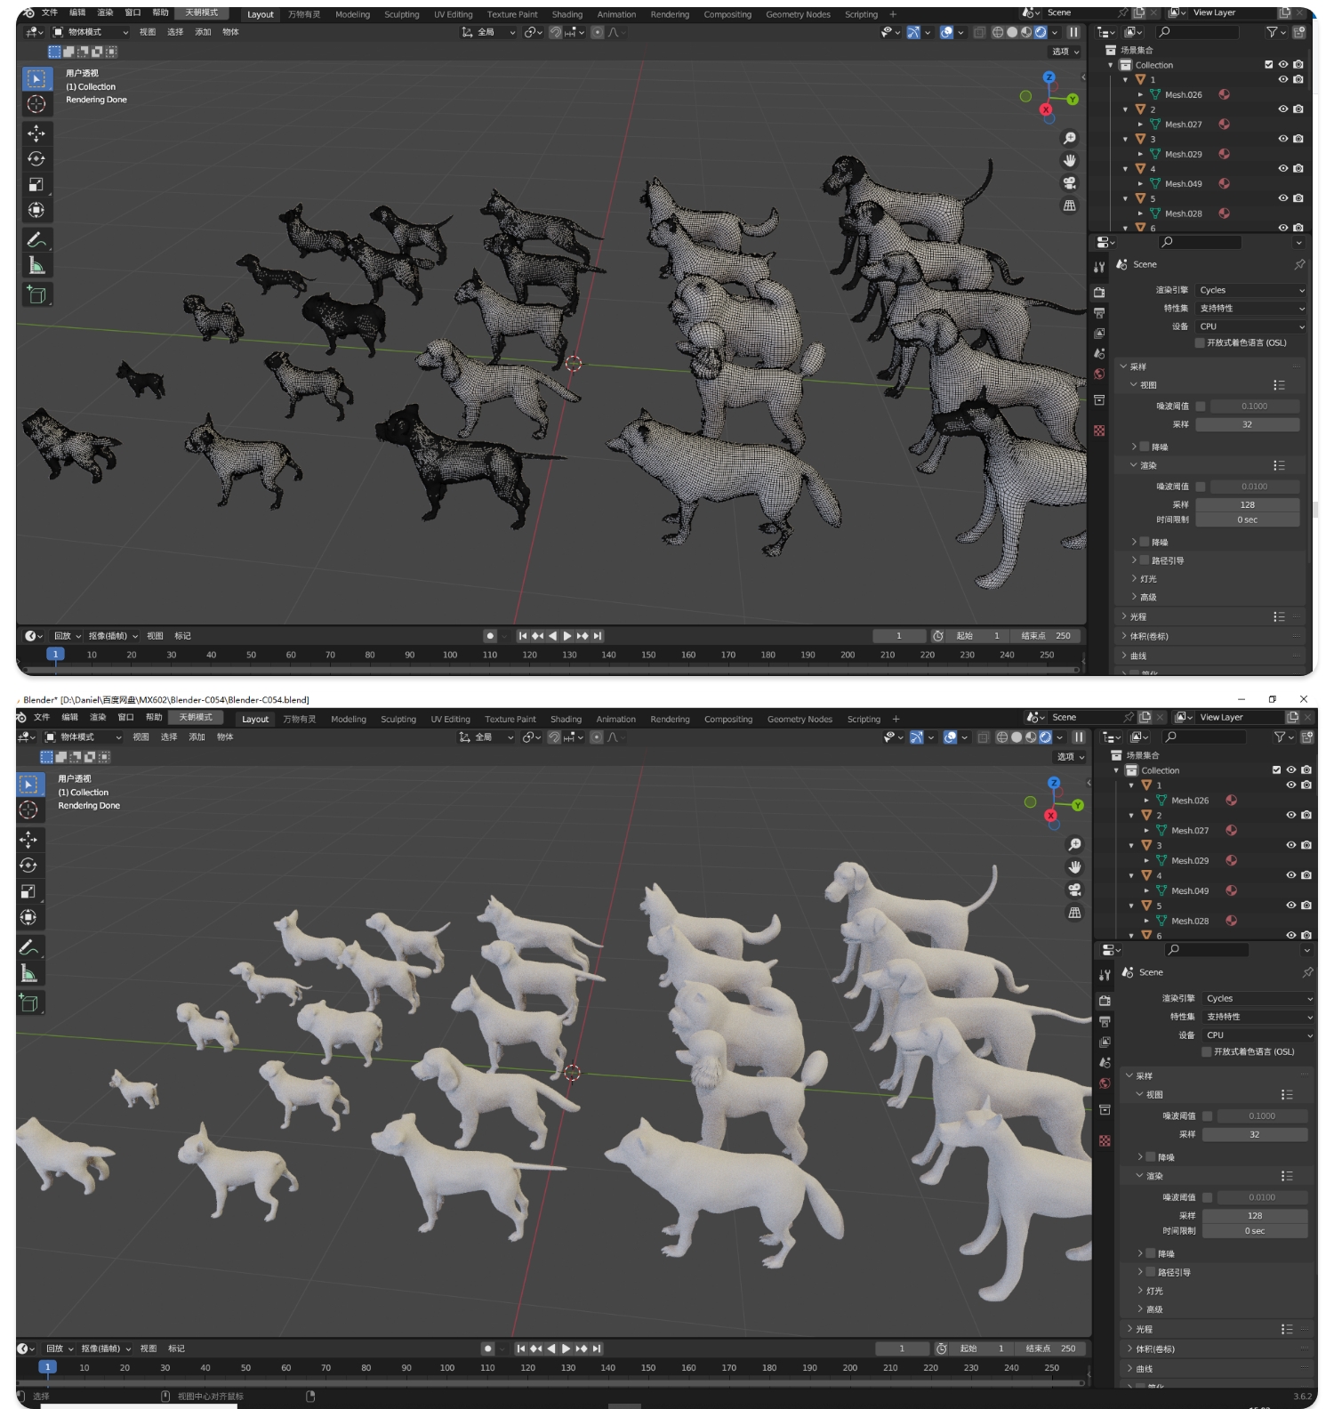Toggle camera view icon in upper Blender window
Image resolution: width=1334 pixels, height=1409 pixels.
(x=1069, y=182)
